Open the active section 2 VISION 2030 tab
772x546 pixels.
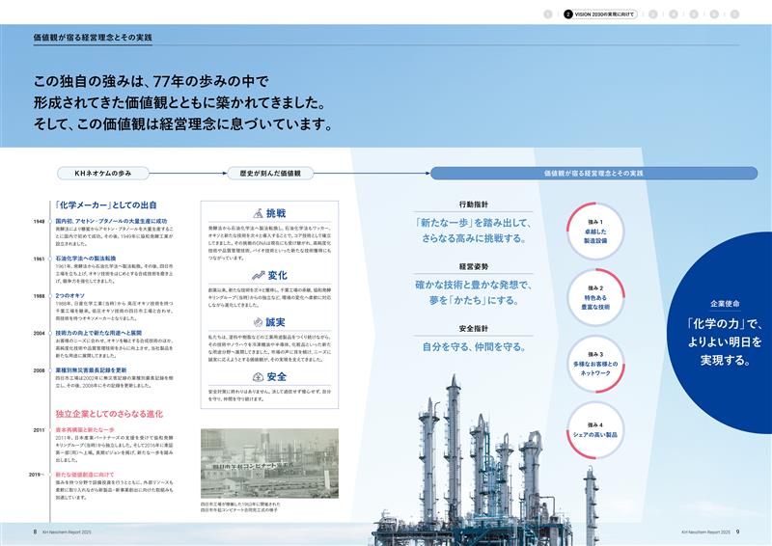[x=599, y=14]
